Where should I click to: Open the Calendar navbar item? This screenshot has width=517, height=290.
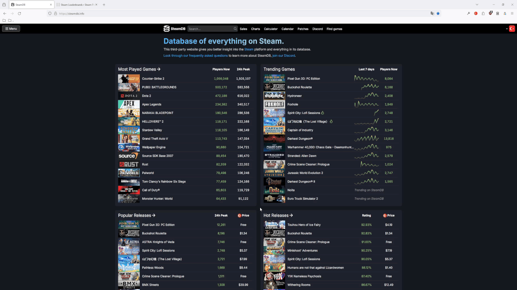[288, 29]
